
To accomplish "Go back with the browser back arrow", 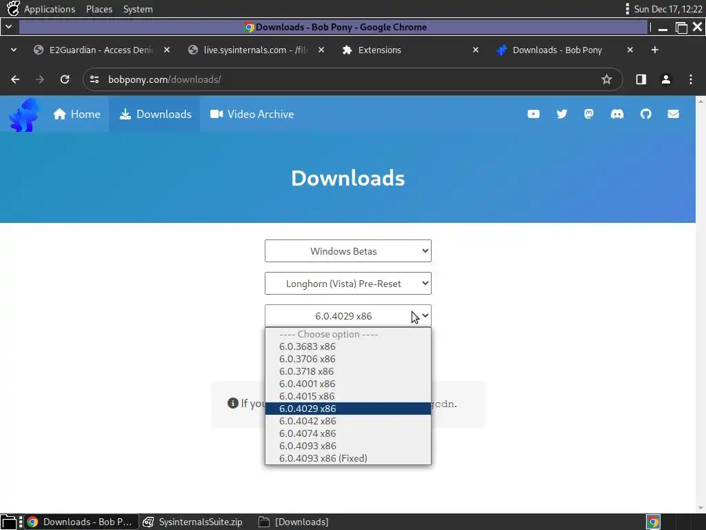I will tap(15, 79).
